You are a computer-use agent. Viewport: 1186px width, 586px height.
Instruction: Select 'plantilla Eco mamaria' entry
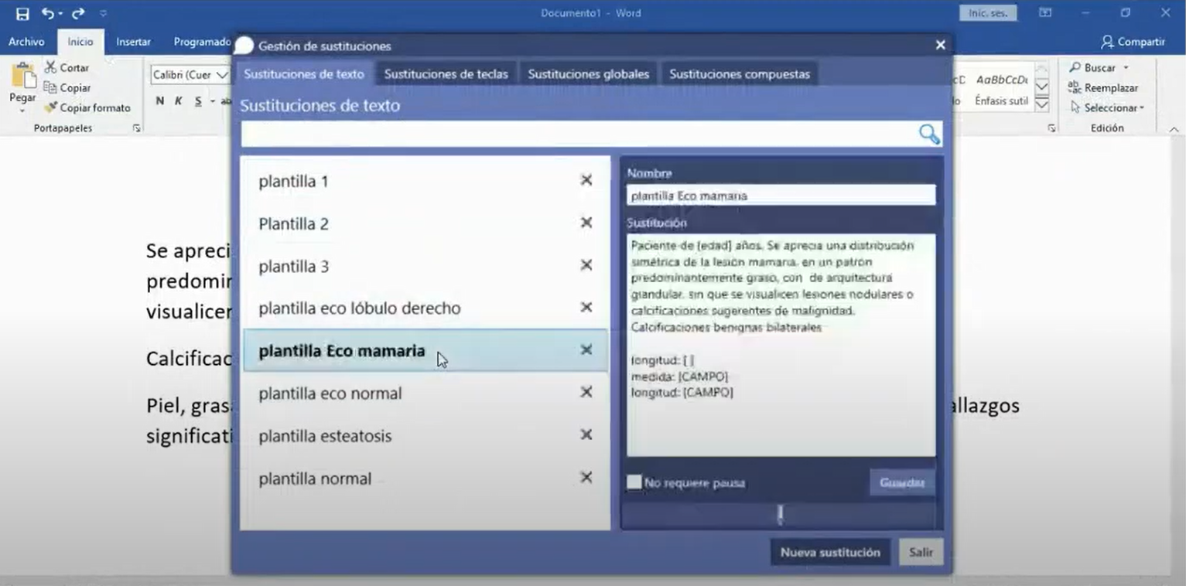point(425,350)
